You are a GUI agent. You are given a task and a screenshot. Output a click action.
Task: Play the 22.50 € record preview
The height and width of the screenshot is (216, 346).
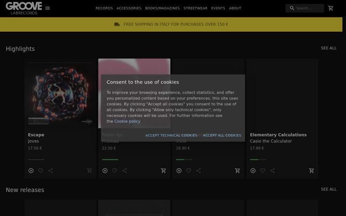(105, 170)
